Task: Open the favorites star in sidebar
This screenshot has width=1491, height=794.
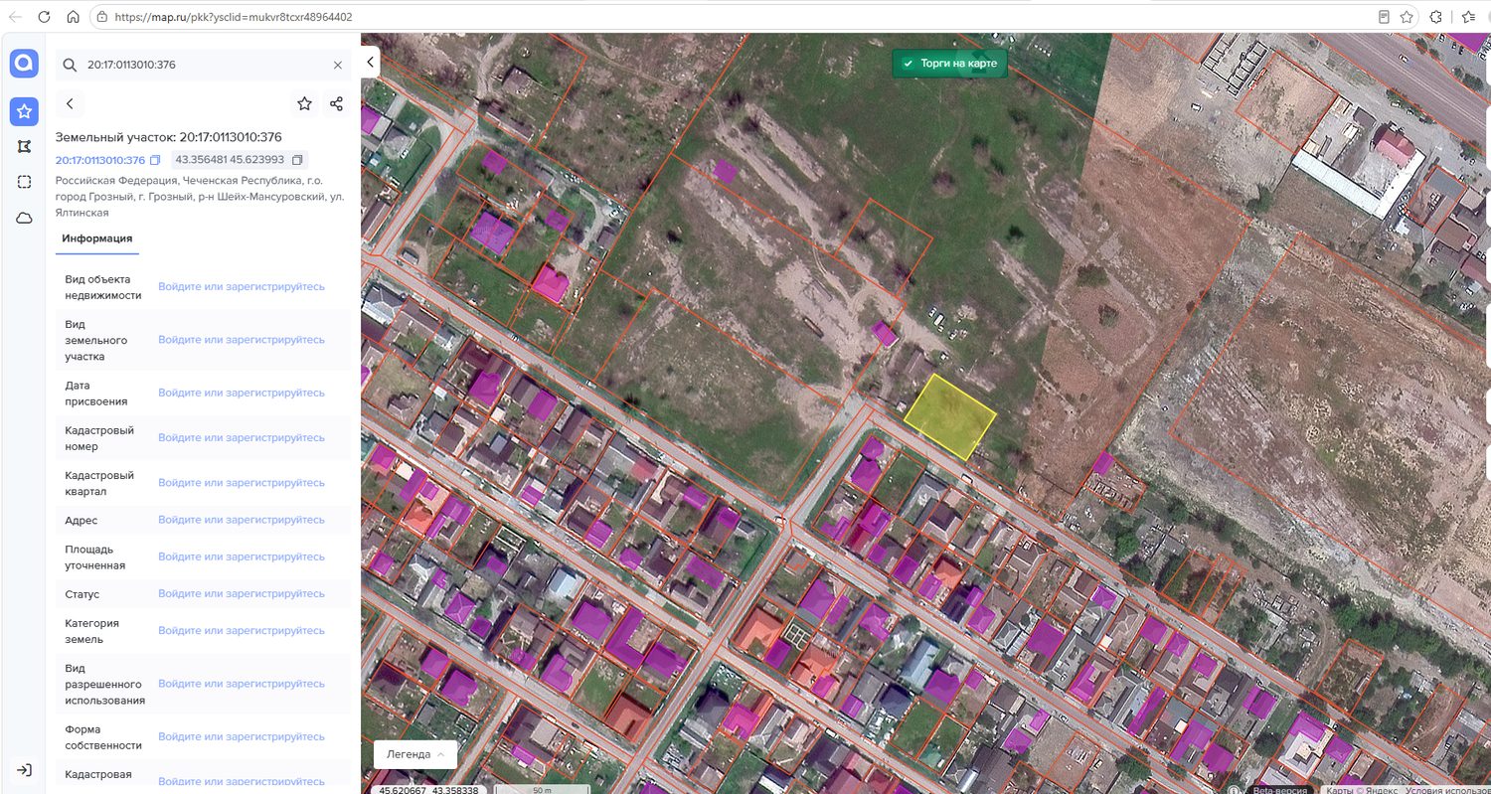Action: [24, 111]
